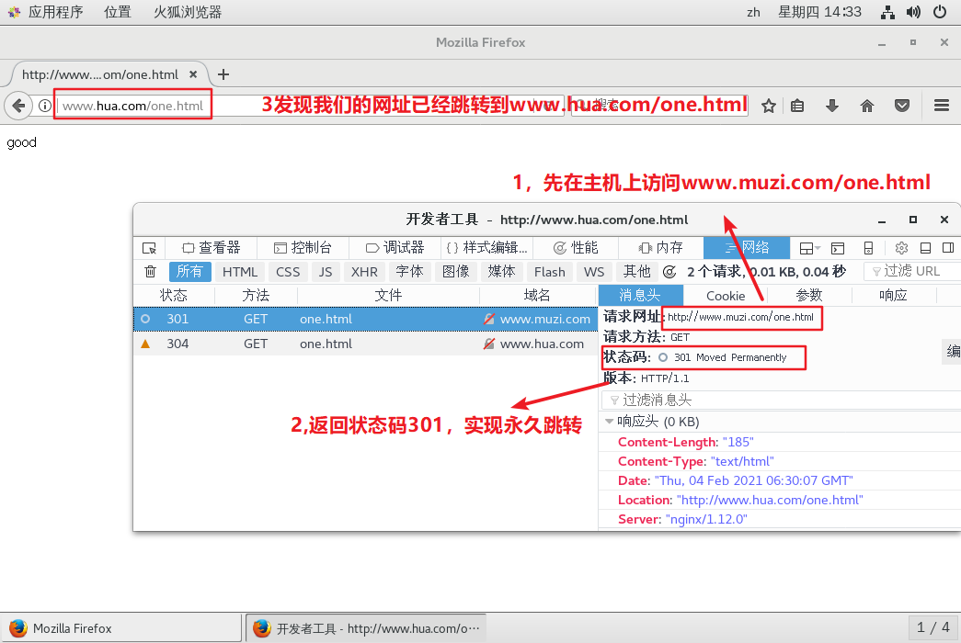Toggle the Flash request filter

pos(550,271)
